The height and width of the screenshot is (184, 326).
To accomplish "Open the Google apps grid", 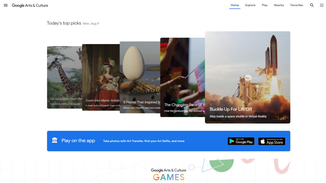I will [x=322, y=5].
